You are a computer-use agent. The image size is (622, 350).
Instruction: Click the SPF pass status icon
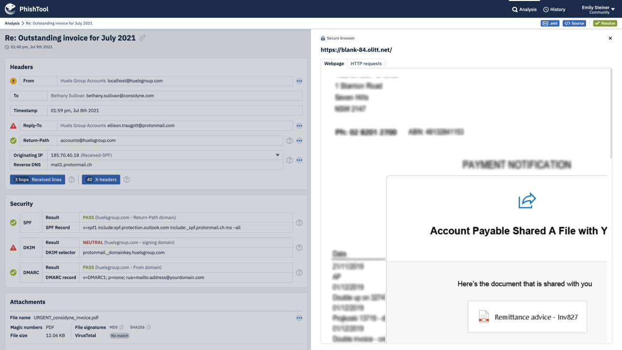[13, 223]
